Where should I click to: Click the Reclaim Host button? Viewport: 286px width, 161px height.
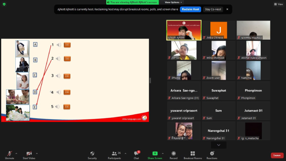pos(191,9)
